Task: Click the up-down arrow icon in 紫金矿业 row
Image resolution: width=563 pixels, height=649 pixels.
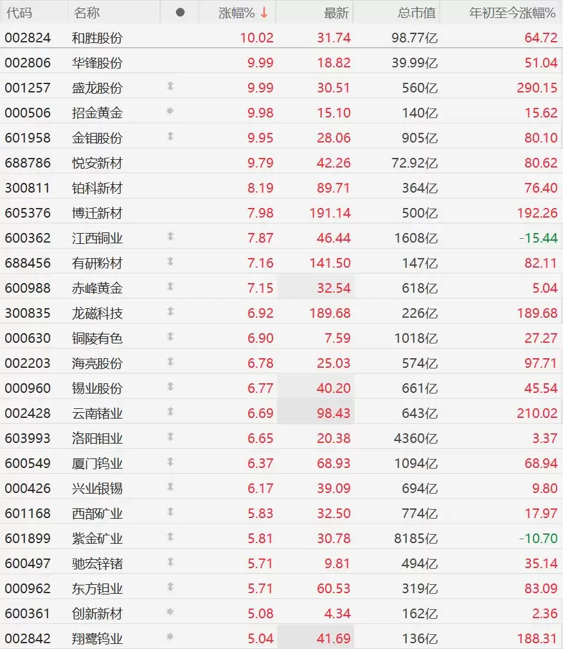Action: click(170, 537)
